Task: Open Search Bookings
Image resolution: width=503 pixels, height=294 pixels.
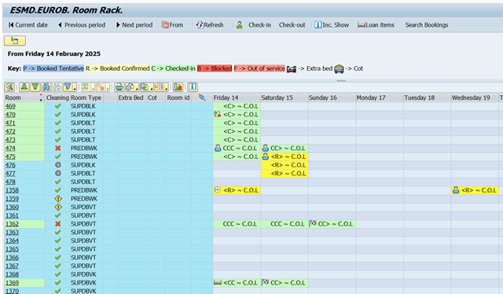Action: (426, 25)
